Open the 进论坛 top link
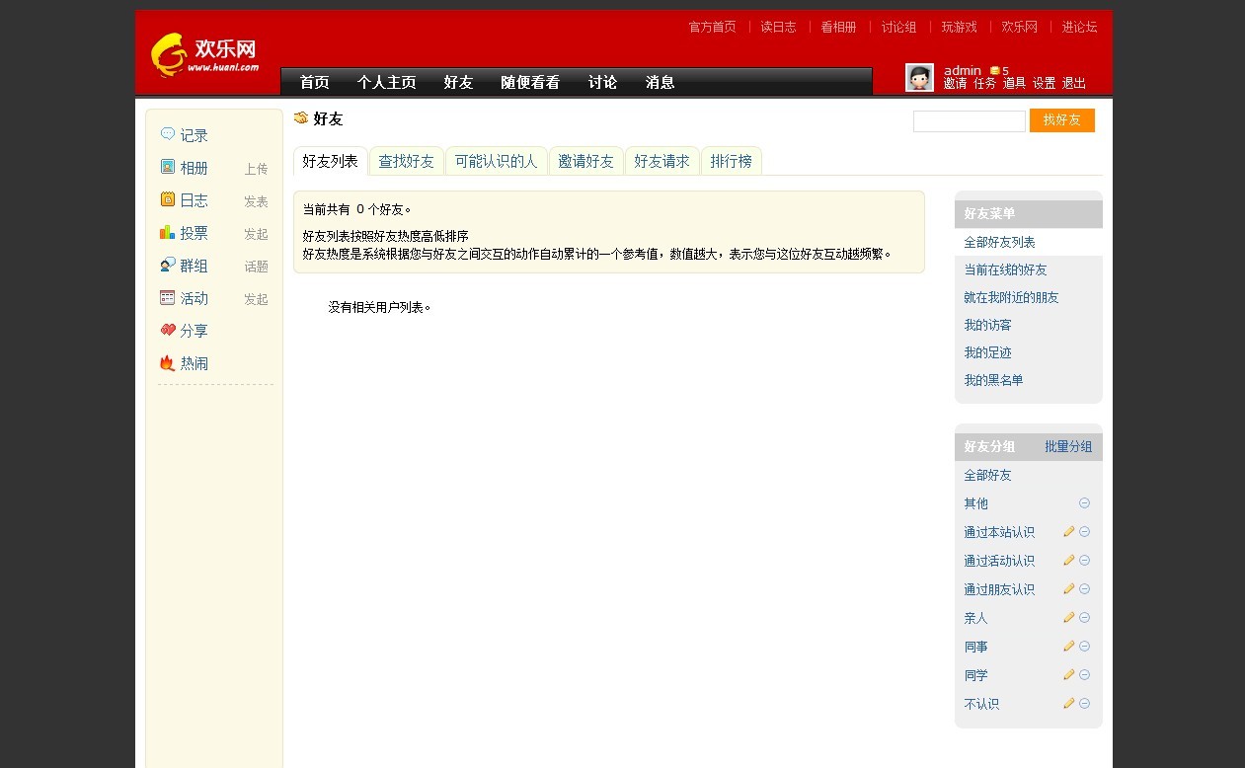The width and height of the screenshot is (1245, 768). point(1079,27)
